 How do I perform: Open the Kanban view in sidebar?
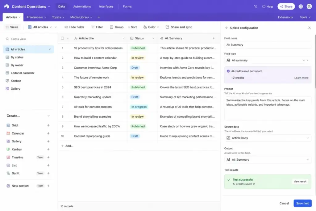point(28,81)
